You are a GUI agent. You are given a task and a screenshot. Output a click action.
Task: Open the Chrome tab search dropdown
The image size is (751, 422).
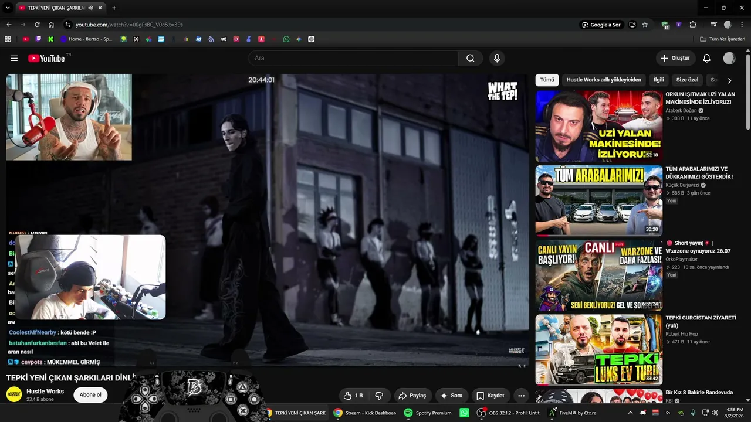(8, 8)
